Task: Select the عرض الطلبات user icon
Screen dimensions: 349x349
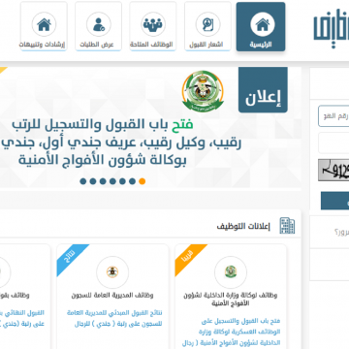Action: coord(99,24)
